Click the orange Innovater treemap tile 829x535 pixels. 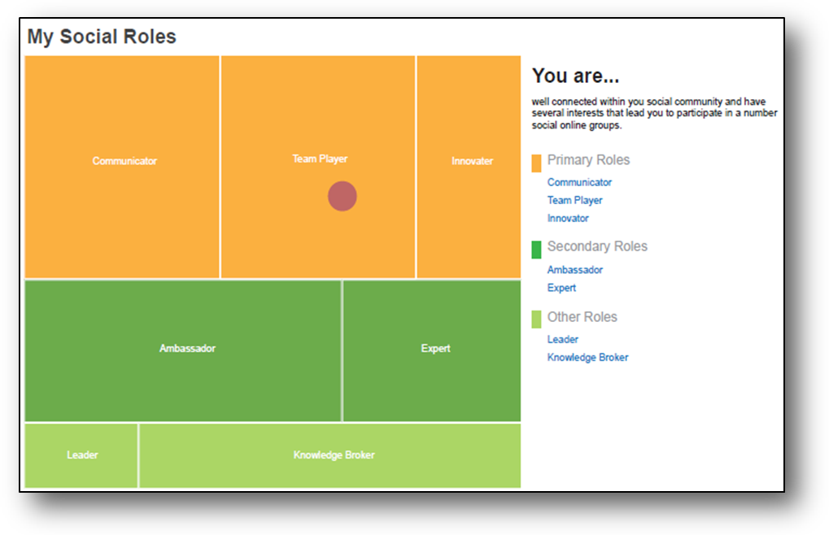(x=469, y=167)
